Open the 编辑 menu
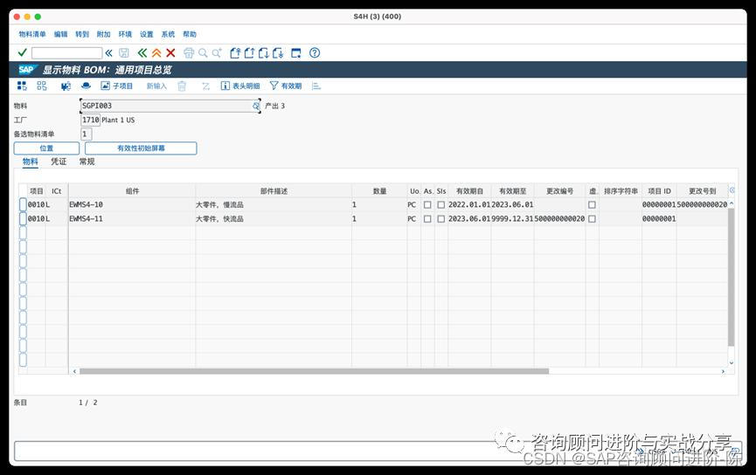Image resolution: width=756 pixels, height=475 pixels. pos(61,34)
